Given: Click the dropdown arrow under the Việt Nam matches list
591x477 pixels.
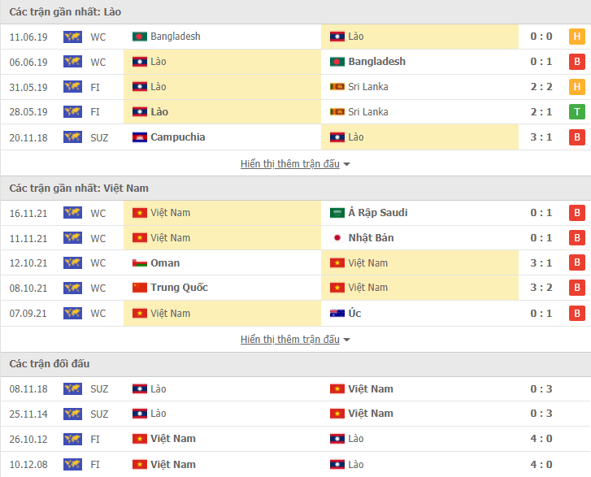Looking at the screenshot, I should [347, 340].
